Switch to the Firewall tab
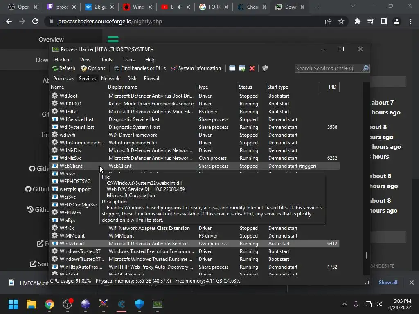 (152, 78)
